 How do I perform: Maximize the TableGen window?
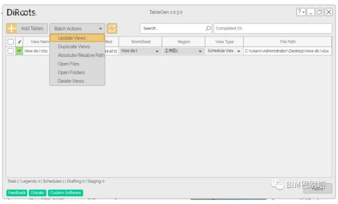click(x=320, y=12)
